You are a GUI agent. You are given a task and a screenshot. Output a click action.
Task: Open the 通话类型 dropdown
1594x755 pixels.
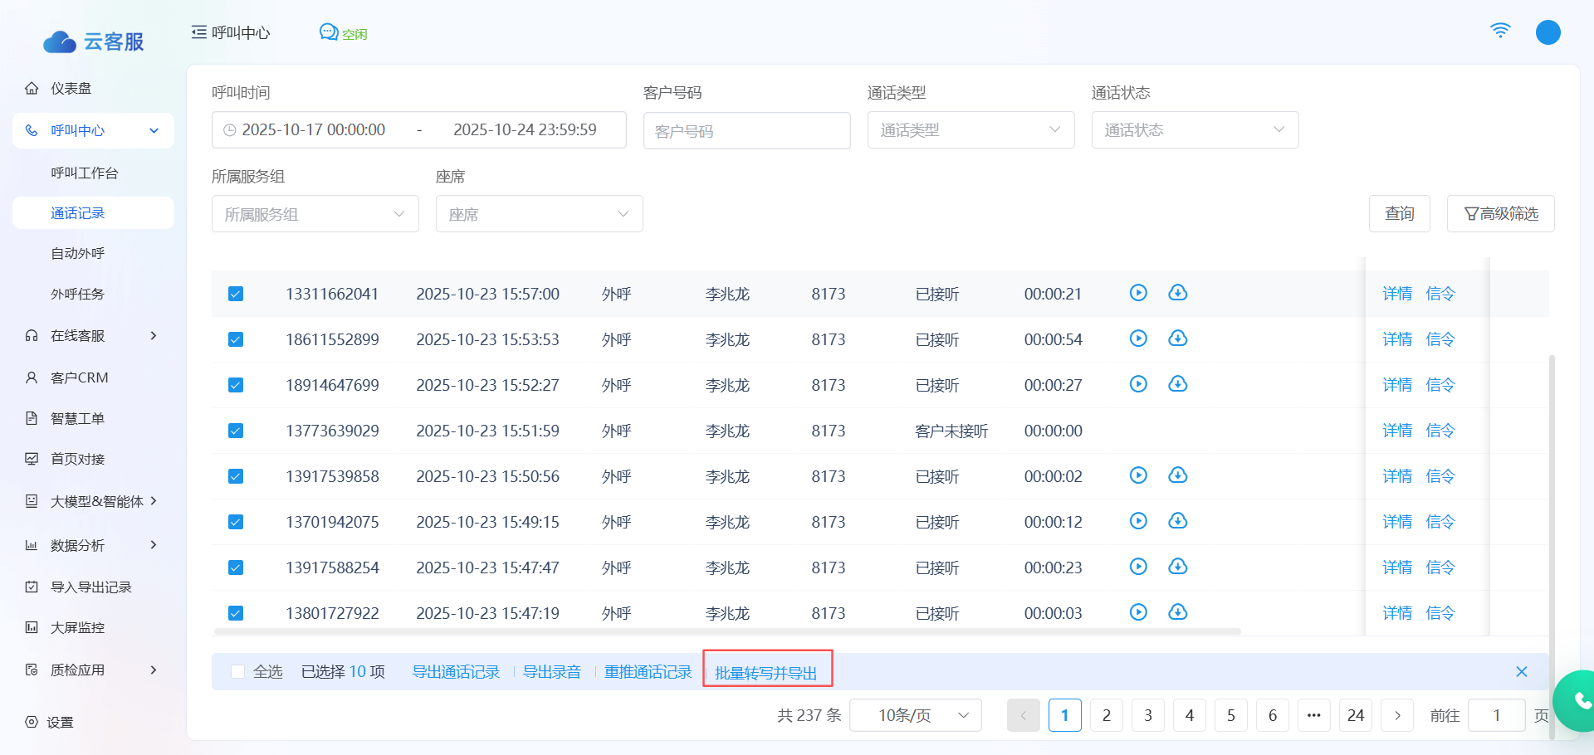(x=971, y=130)
